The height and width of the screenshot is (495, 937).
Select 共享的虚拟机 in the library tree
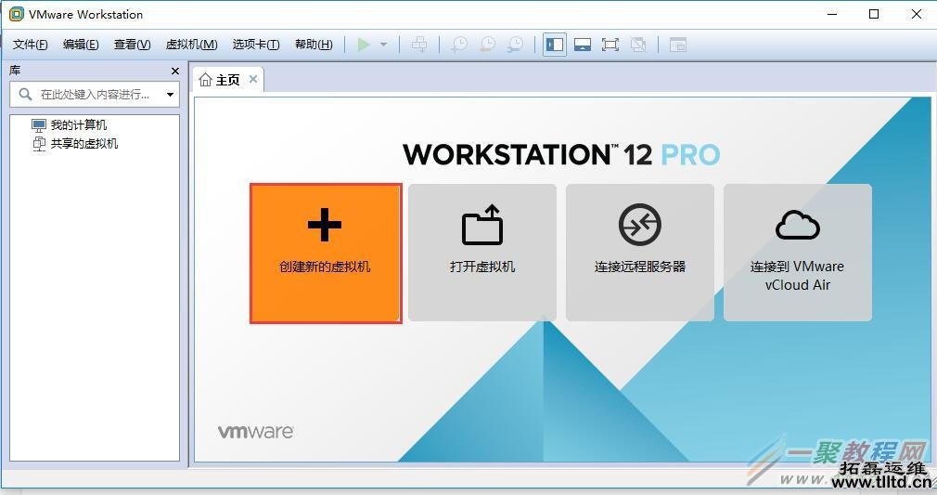click(83, 144)
